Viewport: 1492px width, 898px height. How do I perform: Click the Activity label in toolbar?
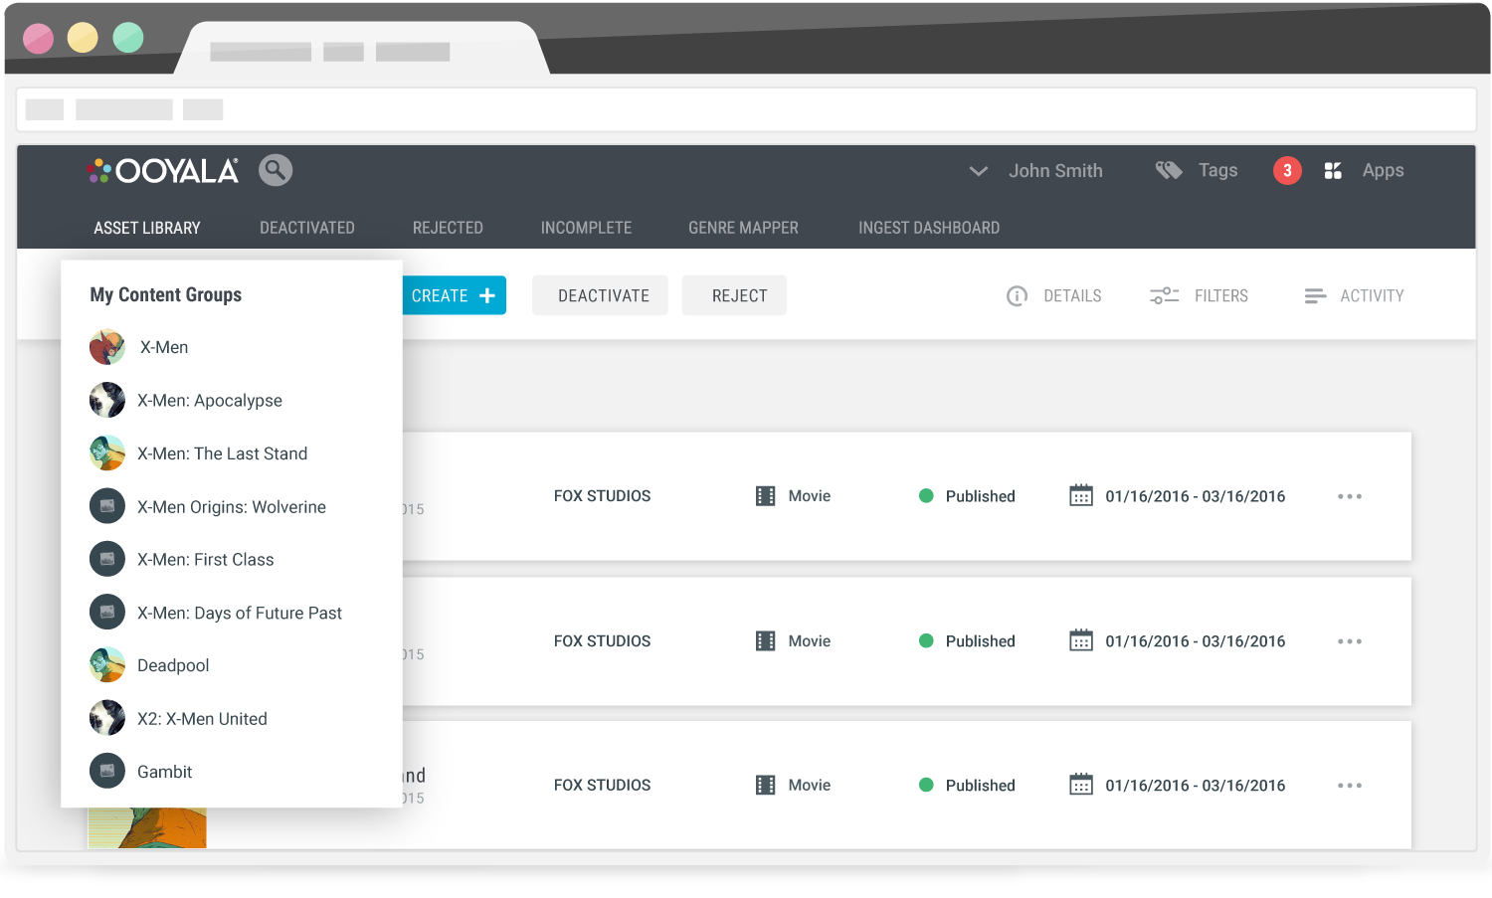(1372, 296)
